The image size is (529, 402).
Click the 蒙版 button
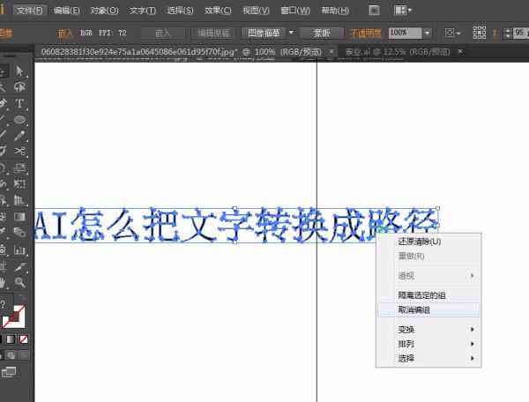322,33
